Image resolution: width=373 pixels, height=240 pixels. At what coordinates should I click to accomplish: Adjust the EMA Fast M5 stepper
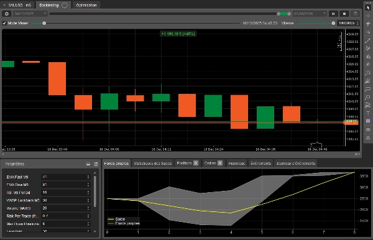(88, 177)
